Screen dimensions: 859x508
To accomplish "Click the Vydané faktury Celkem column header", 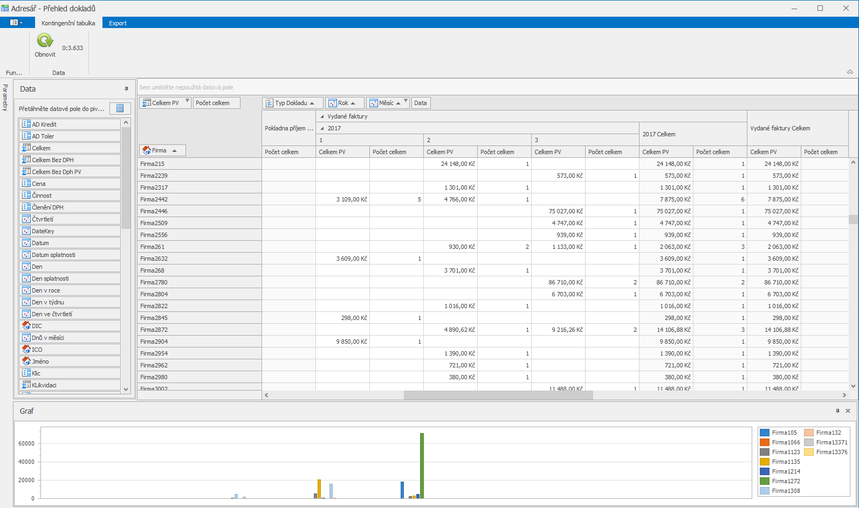I will coord(798,128).
